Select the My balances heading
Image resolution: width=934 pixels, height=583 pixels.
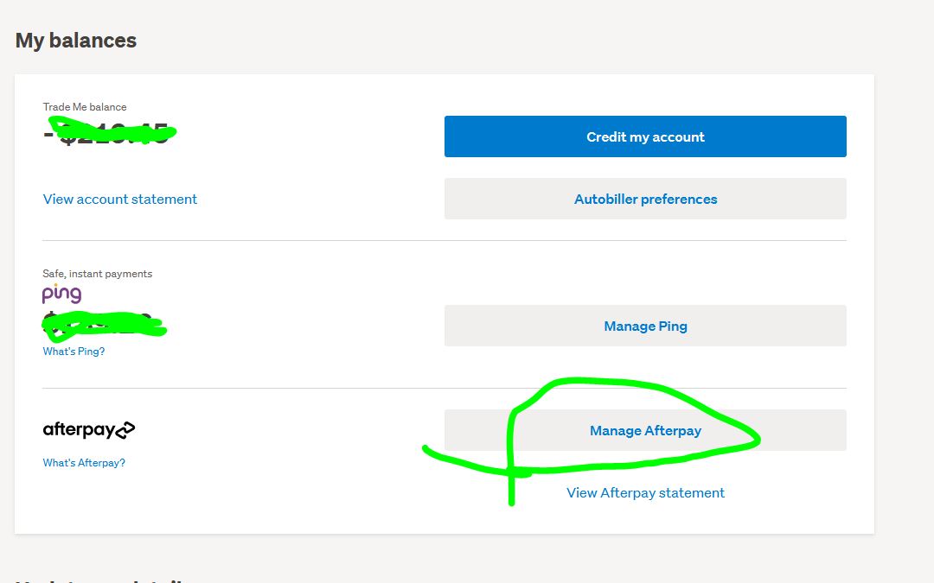(x=76, y=41)
